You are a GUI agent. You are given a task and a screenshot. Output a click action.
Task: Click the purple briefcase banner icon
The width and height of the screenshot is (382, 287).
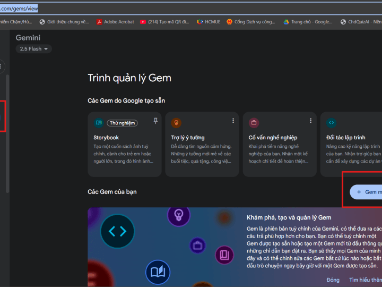[197, 245]
